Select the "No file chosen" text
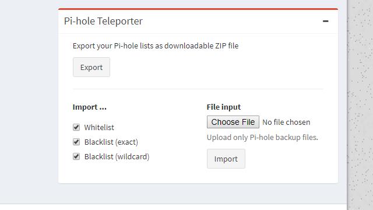 [286, 122]
